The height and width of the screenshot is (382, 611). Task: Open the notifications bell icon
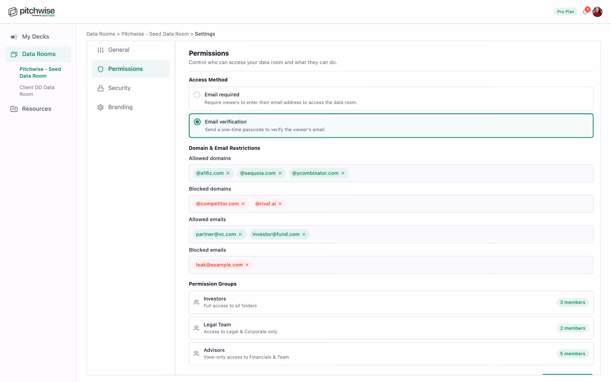(585, 12)
